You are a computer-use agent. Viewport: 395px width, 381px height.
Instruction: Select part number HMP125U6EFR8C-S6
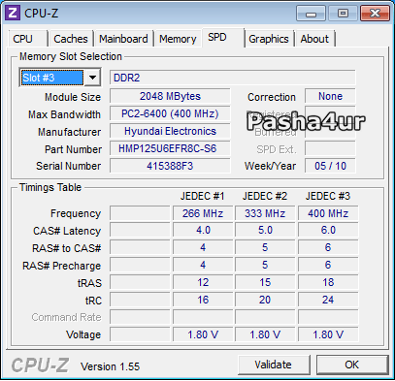(170, 148)
